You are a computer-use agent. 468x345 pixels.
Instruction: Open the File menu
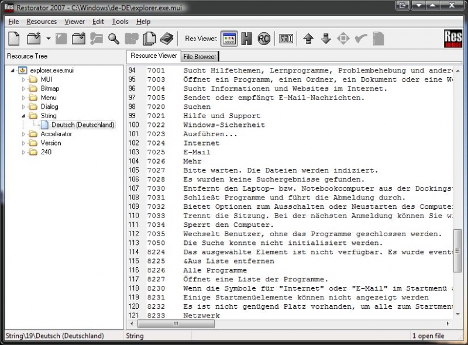click(x=13, y=22)
